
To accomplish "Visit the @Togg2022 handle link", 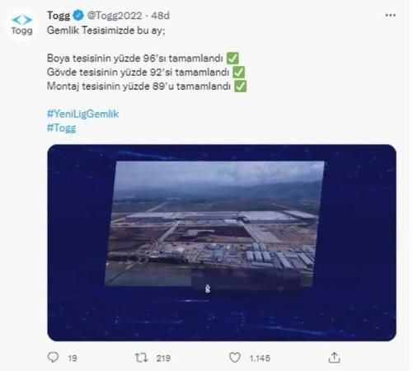I will tap(115, 16).
